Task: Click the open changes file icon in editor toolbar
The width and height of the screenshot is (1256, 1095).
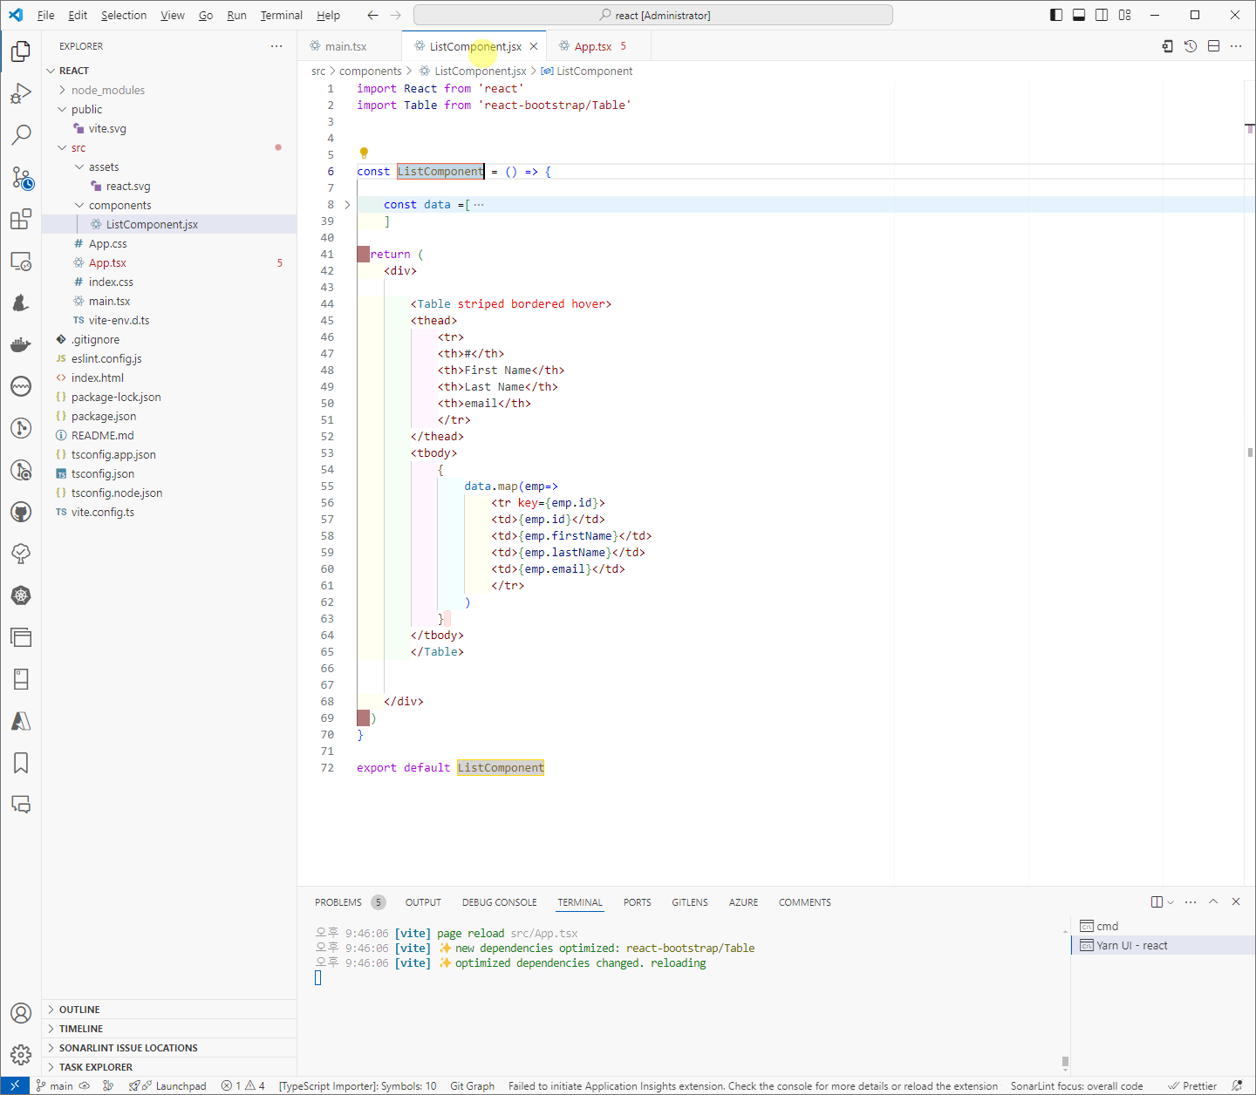Action: 1168,46
